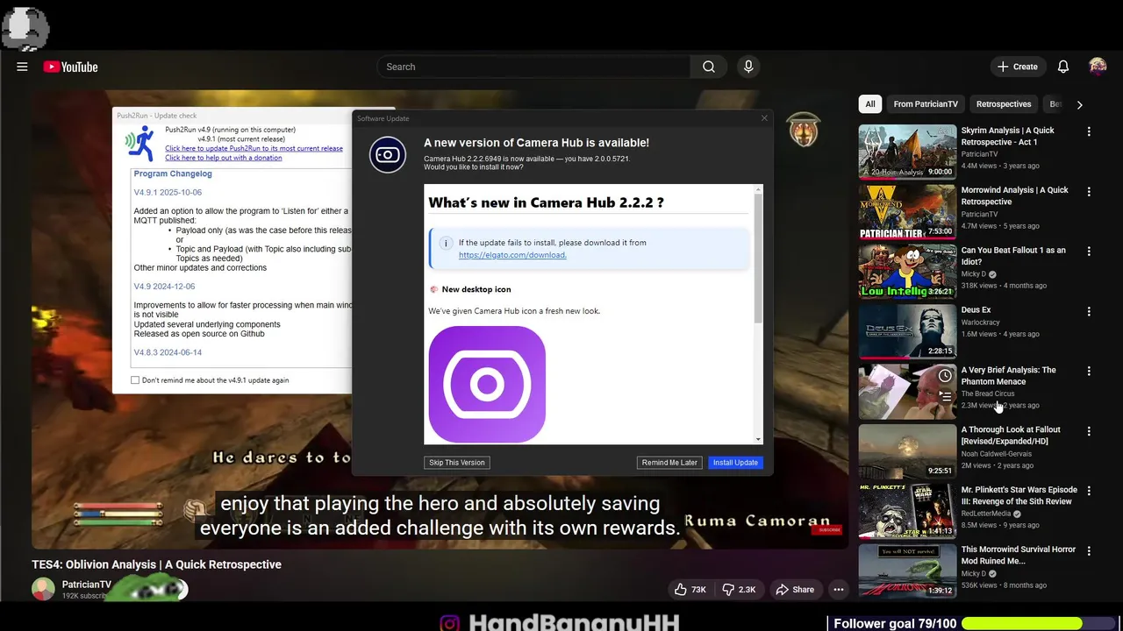Image resolution: width=1123 pixels, height=631 pixels.
Task: Open the YouTube Create button
Action: pyautogui.click(x=1018, y=67)
